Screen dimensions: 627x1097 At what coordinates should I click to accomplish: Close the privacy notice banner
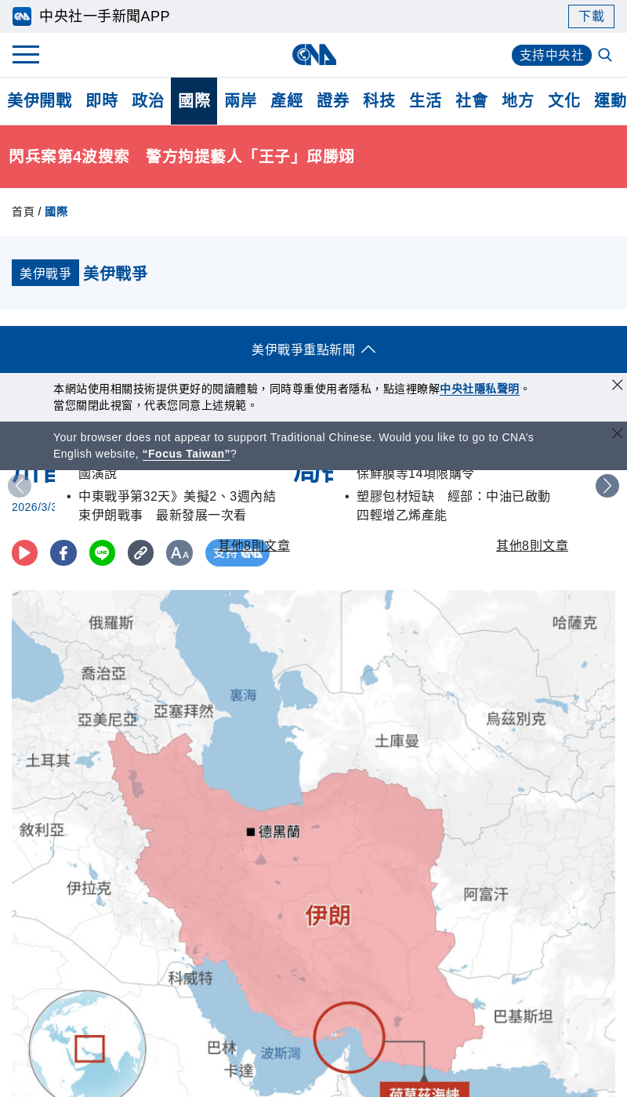point(617,385)
